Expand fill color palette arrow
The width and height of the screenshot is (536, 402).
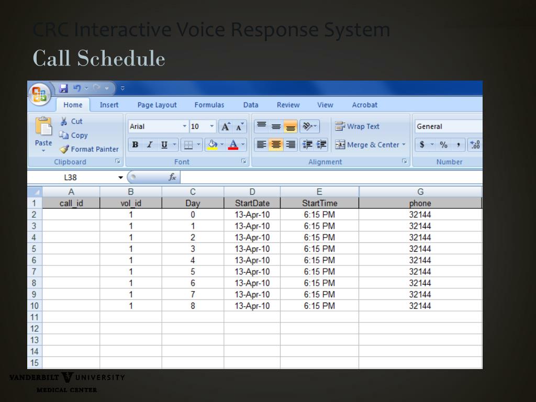click(x=222, y=144)
